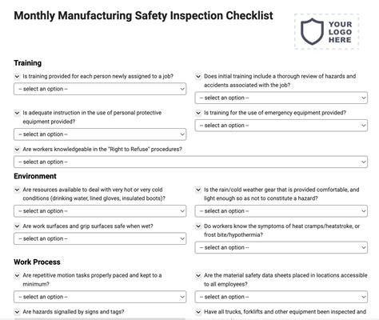Open the Right to Refuse procedures dropdown
This screenshot has width=379, height=320.
(x=190, y=162)
